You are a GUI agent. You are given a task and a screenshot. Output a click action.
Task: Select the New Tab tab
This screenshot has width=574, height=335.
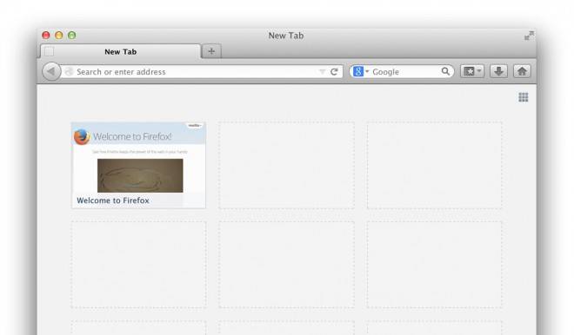point(121,51)
